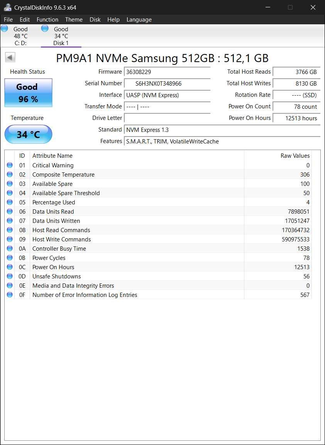Open the Function menu

coord(47,20)
